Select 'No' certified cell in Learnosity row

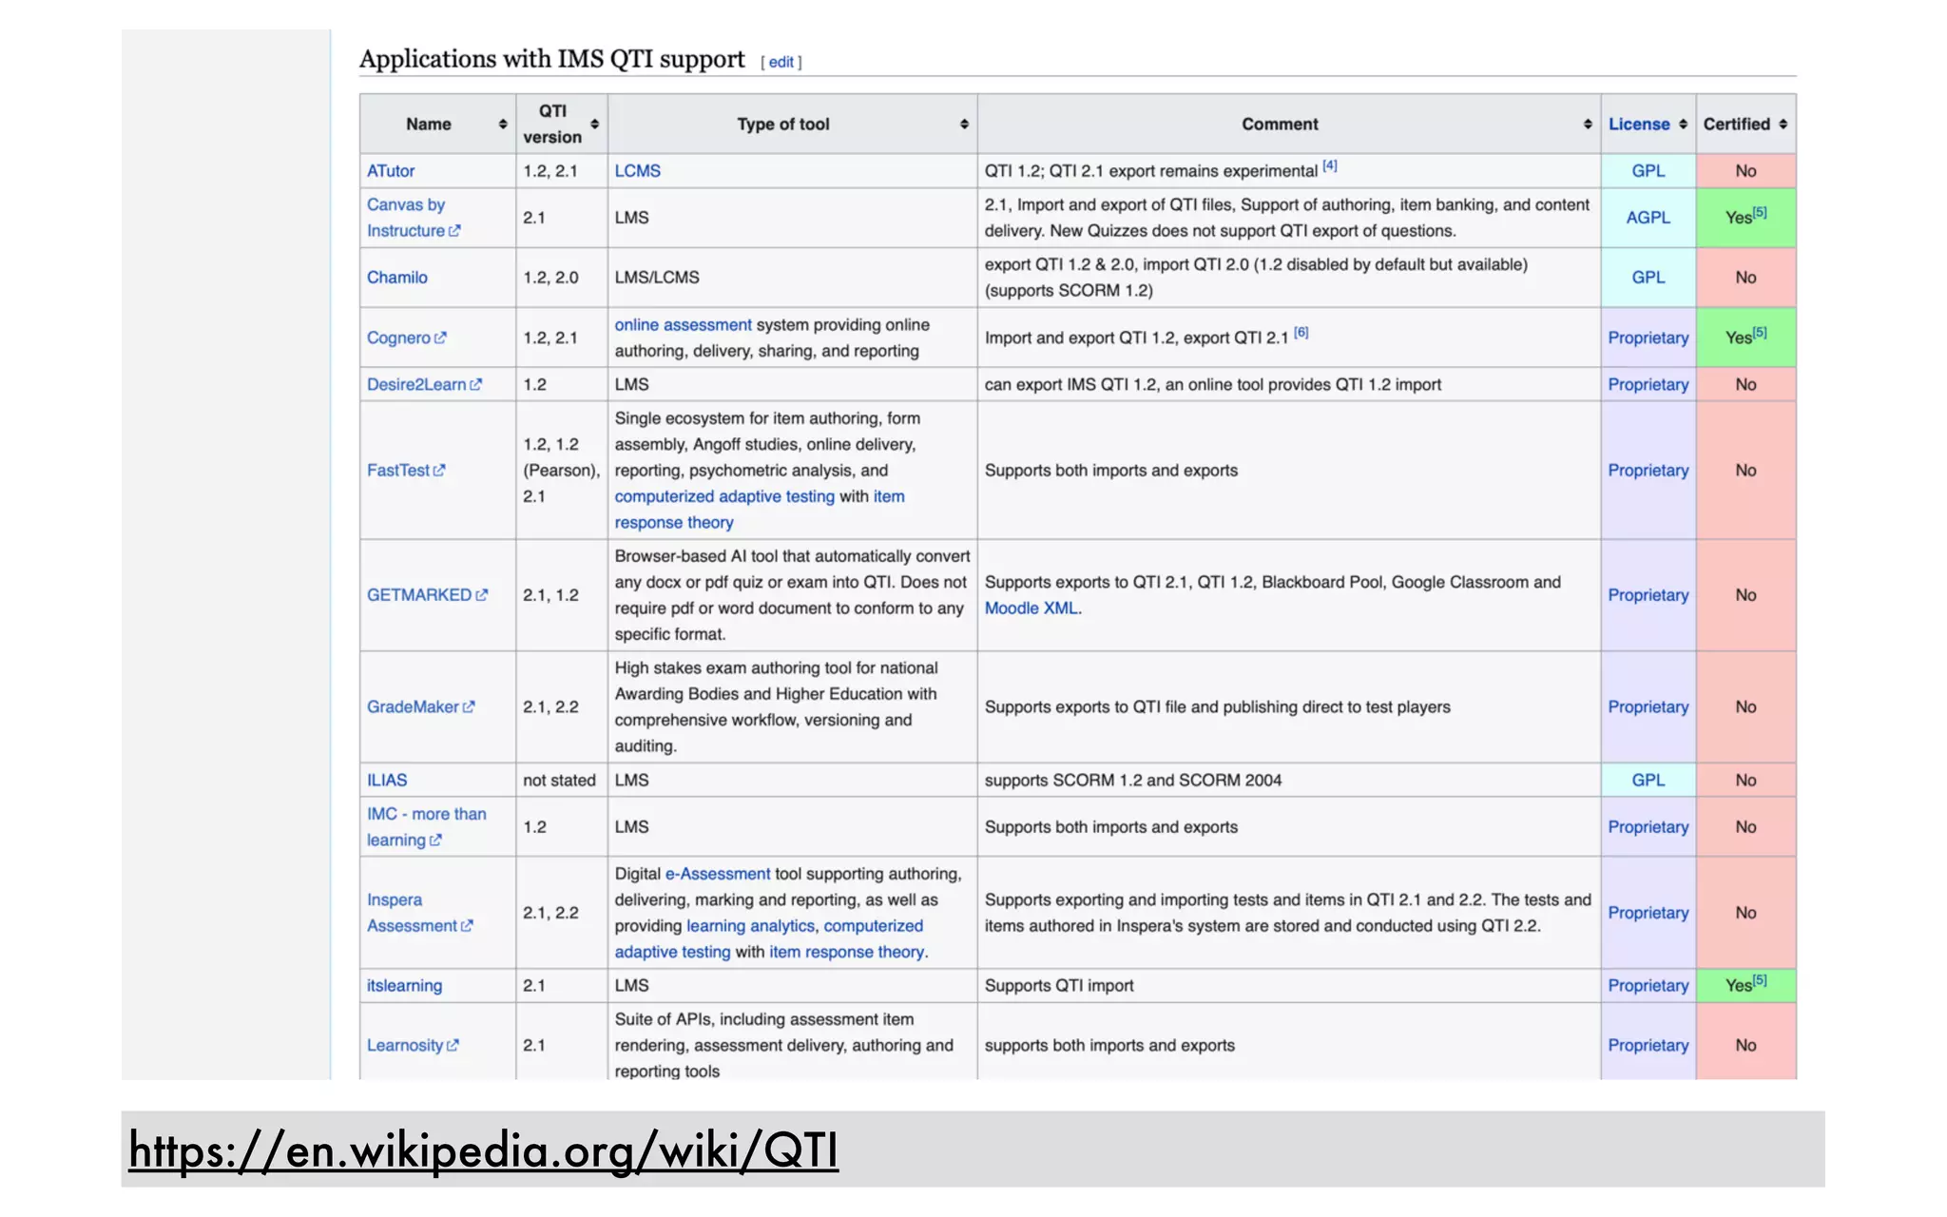point(1745,1045)
